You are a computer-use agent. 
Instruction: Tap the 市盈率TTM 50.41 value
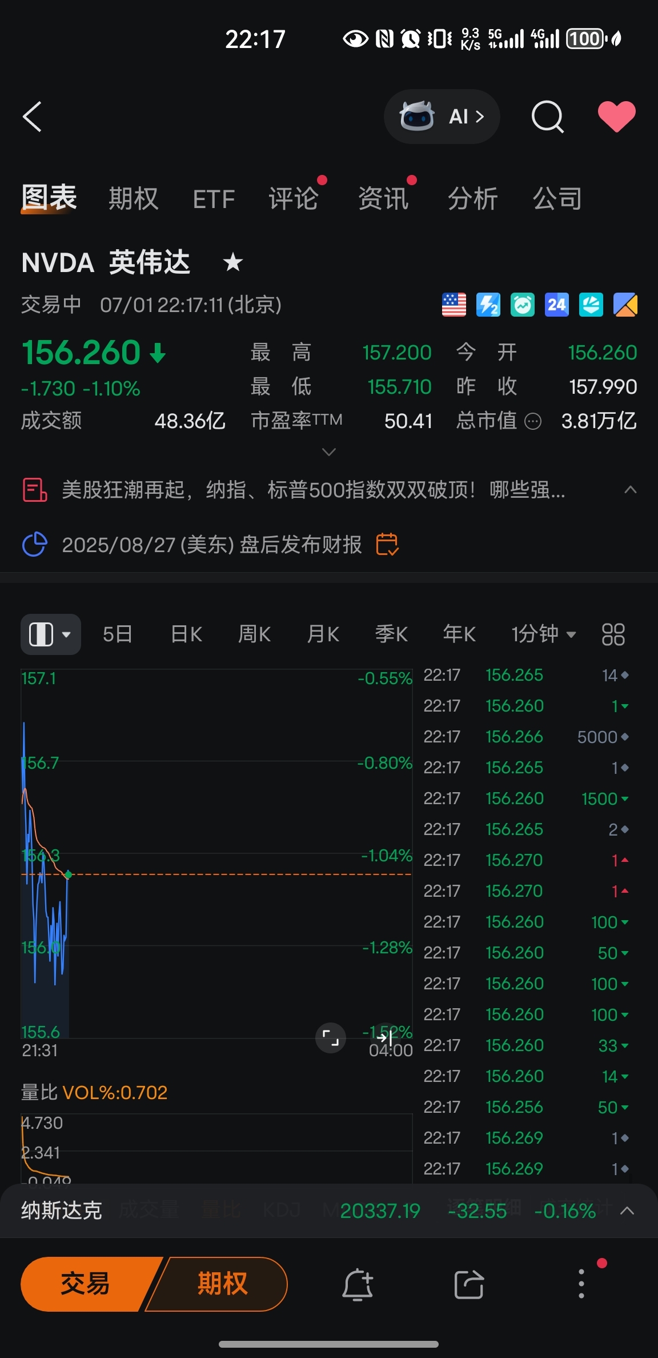(408, 421)
